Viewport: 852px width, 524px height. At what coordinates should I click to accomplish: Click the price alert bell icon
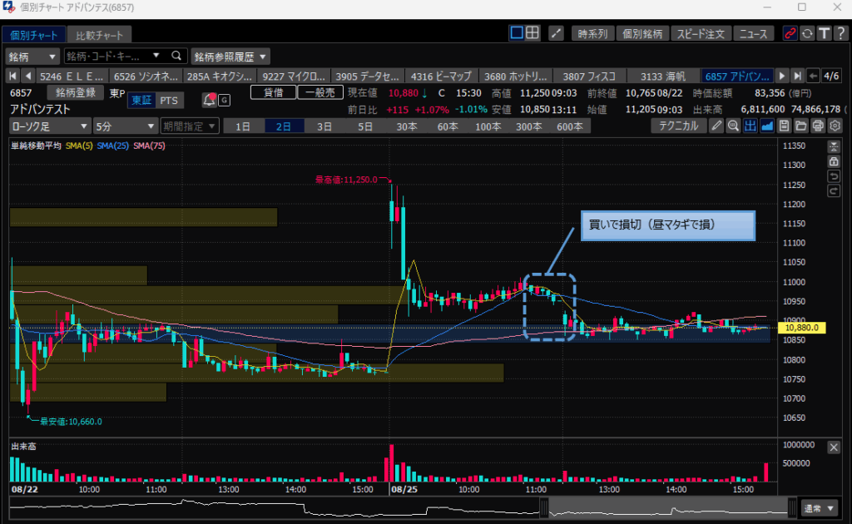[x=209, y=101]
